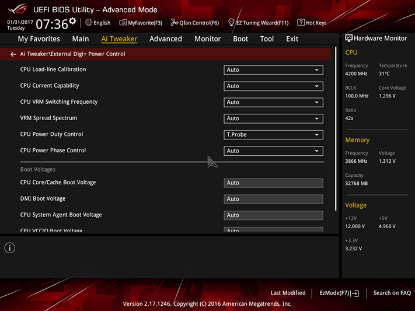Click the Boot Voltages section heading
The image size is (415, 311).
(38, 169)
